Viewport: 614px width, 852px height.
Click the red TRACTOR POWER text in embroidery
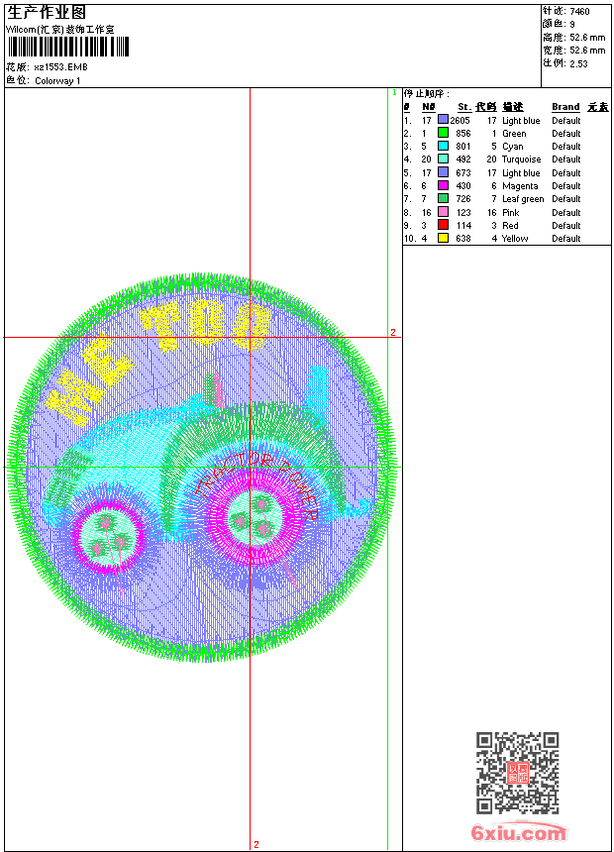(257, 474)
